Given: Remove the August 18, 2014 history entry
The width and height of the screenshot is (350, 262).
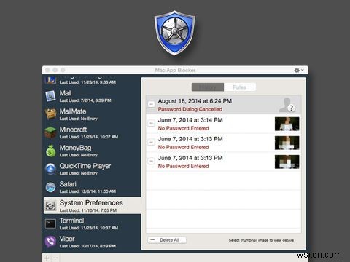Looking at the screenshot, I should point(151,104).
